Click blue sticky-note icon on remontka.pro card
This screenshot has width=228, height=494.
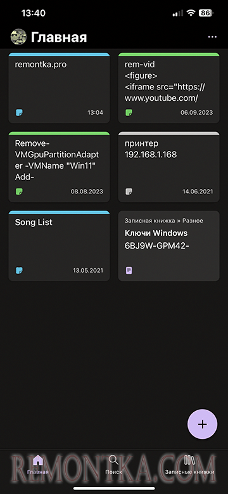click(19, 112)
